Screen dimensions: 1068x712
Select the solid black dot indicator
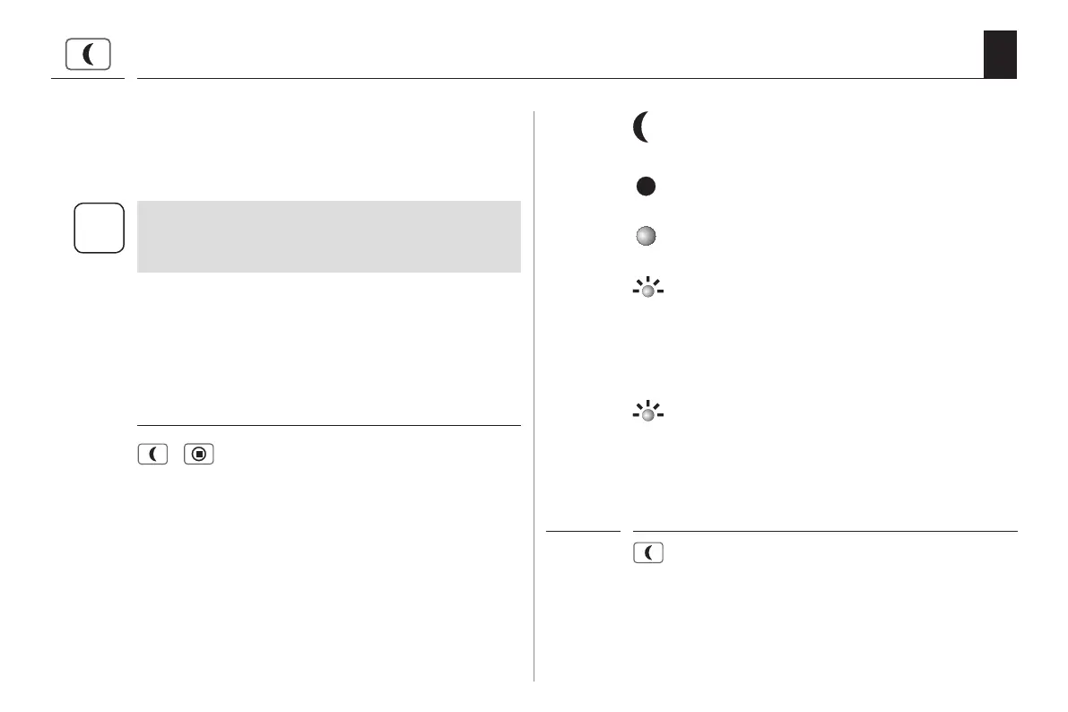pos(646,186)
